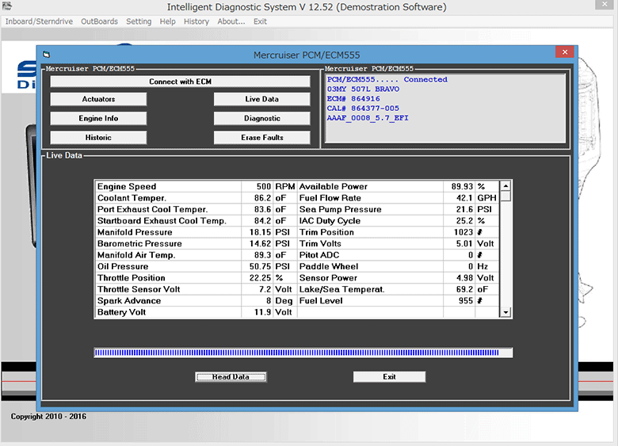The width and height of the screenshot is (618, 446).
Task: Open the Actuators panel
Action: tap(98, 99)
